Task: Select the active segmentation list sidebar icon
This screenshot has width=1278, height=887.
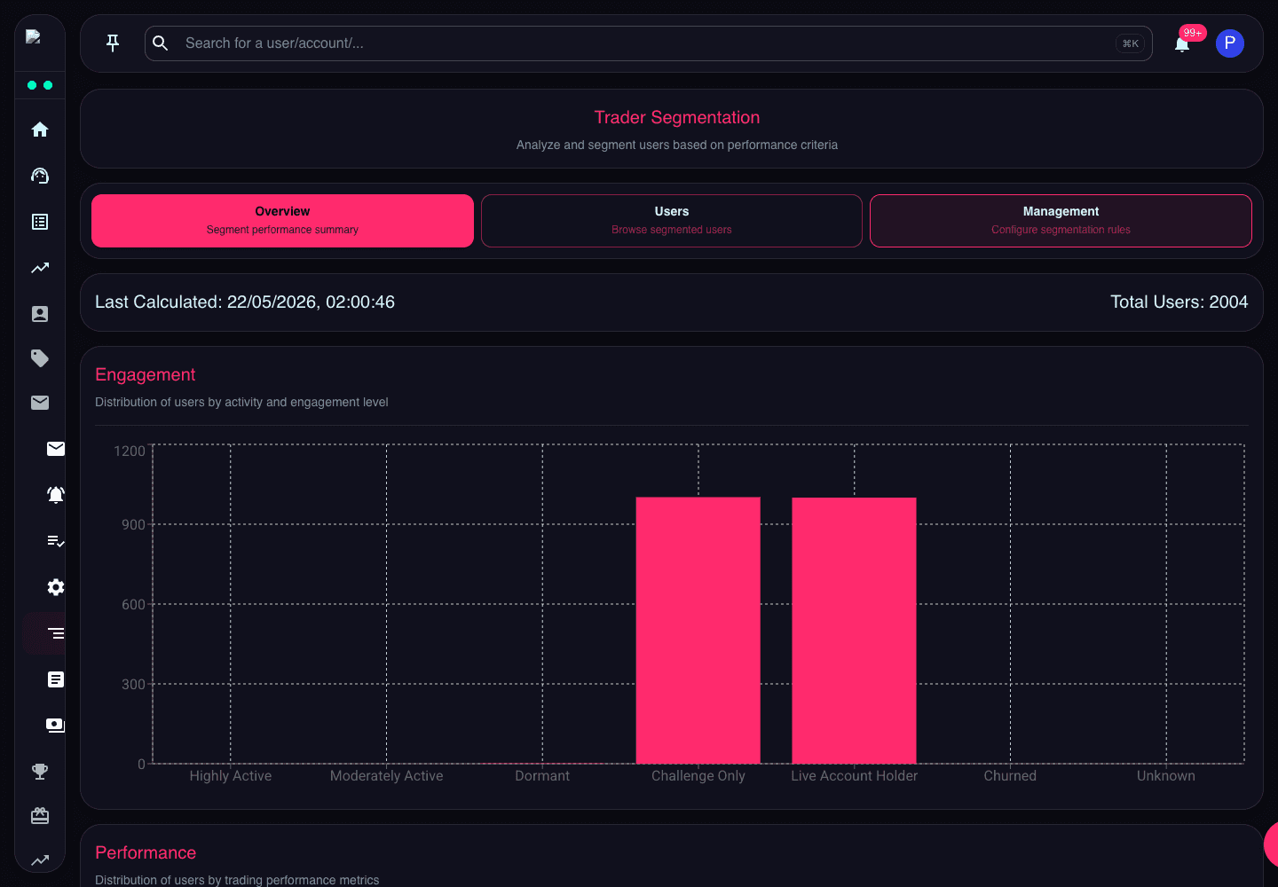Action: tap(56, 633)
